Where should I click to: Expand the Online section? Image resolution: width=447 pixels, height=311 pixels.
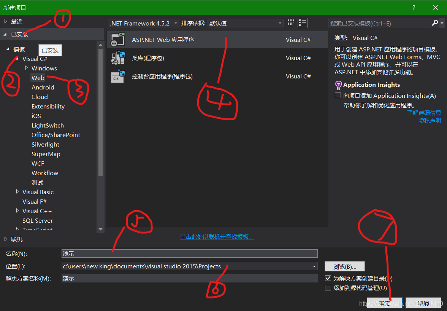tap(6, 239)
